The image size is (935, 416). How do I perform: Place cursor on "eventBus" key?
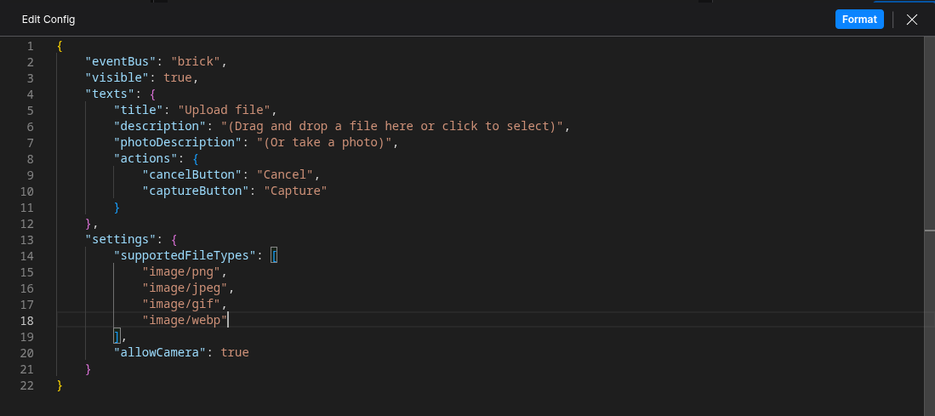tap(121, 62)
